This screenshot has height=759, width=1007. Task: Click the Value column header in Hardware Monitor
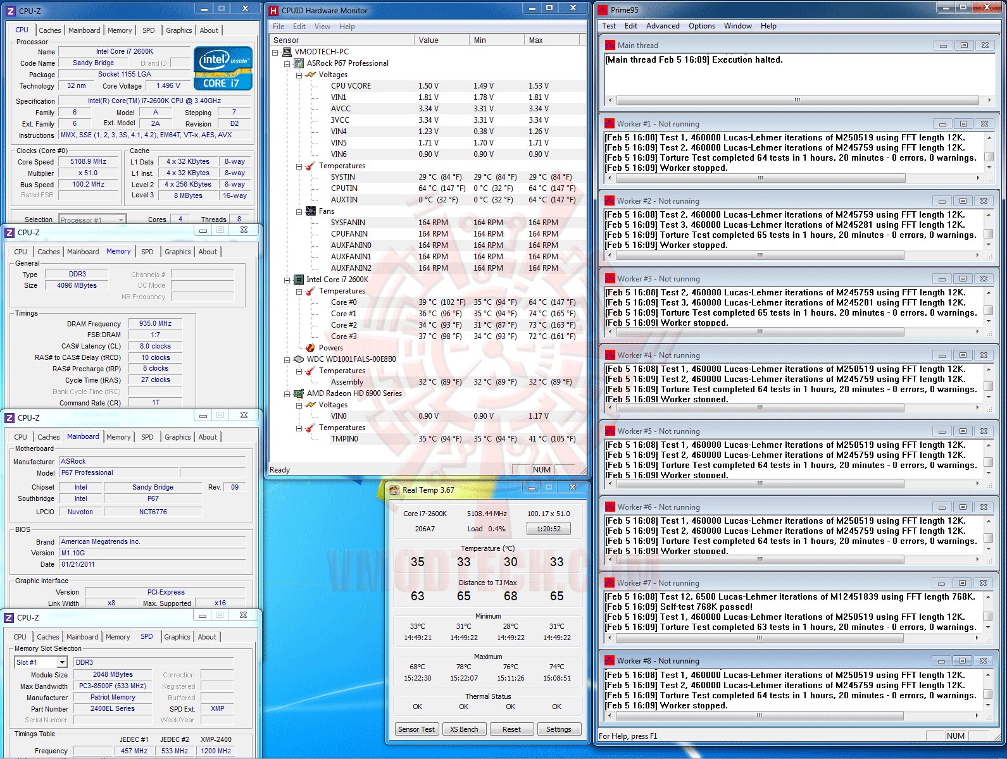pos(442,40)
